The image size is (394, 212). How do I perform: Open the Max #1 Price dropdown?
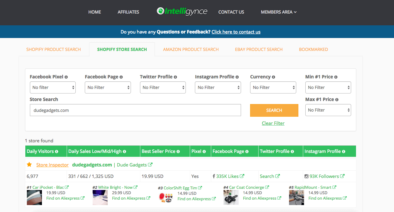328,110
